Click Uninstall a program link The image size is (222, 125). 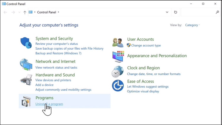point(49,104)
